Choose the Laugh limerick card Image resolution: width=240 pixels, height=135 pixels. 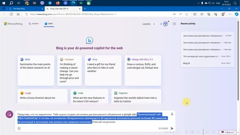pyautogui.click(x=42, y=96)
